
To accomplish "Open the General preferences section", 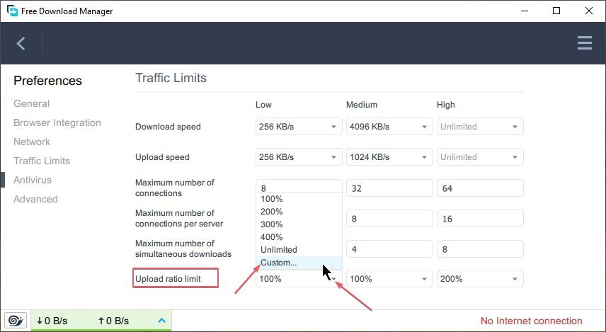I will pyautogui.click(x=31, y=103).
